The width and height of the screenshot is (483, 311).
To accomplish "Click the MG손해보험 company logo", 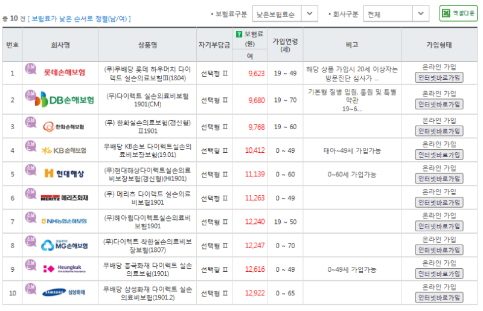I will tap(65, 245).
